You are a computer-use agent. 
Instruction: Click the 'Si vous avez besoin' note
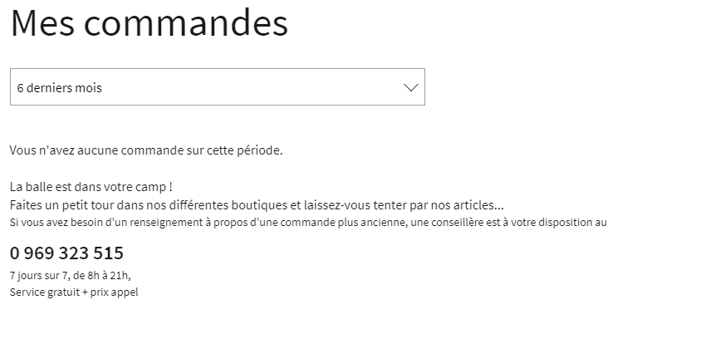[x=308, y=223]
